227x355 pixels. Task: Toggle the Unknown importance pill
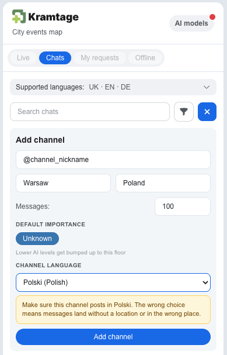coord(37,239)
